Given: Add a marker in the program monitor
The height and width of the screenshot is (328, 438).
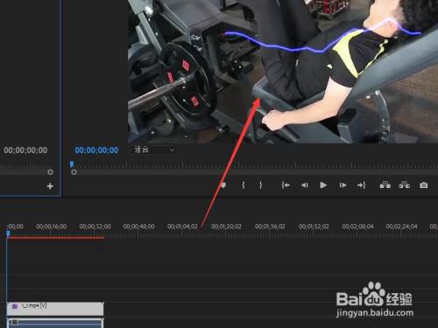Looking at the screenshot, I should point(223,185).
